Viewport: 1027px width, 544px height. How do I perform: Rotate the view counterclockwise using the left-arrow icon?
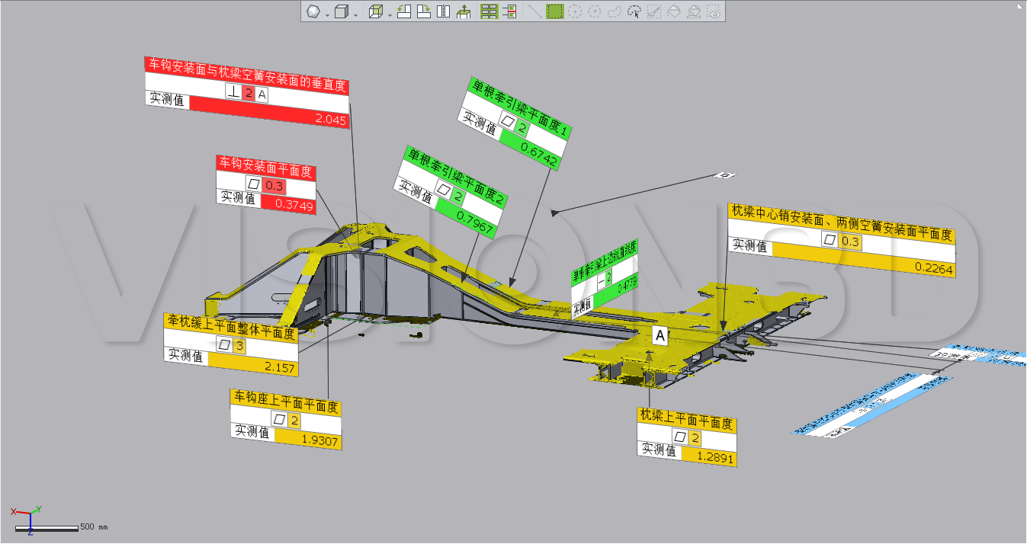(405, 11)
